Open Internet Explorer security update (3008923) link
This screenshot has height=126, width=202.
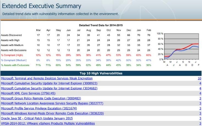[x=49, y=83]
